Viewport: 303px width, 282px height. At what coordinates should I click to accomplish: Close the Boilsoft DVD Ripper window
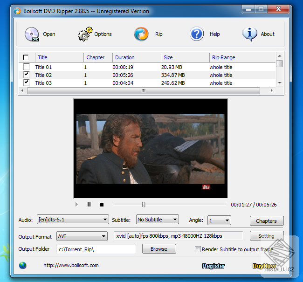[278, 9]
